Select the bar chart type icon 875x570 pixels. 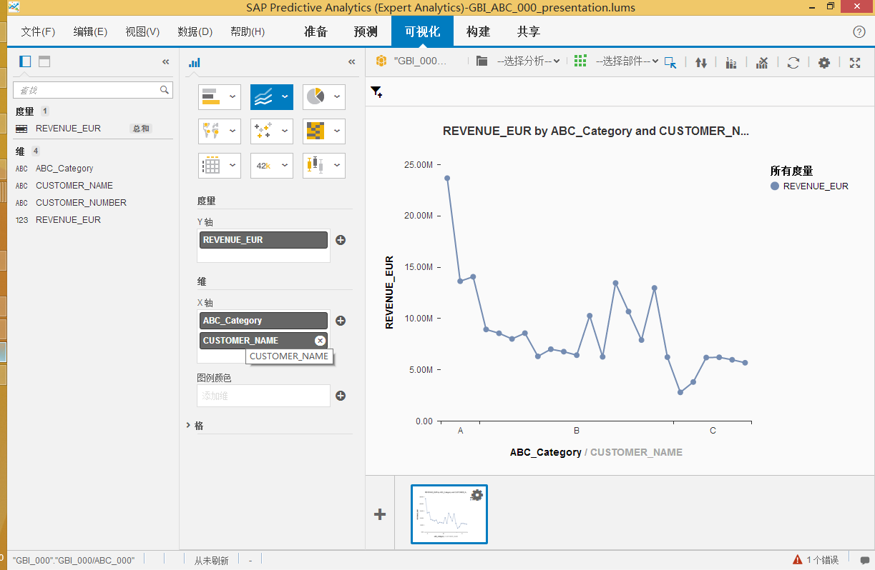pos(211,96)
